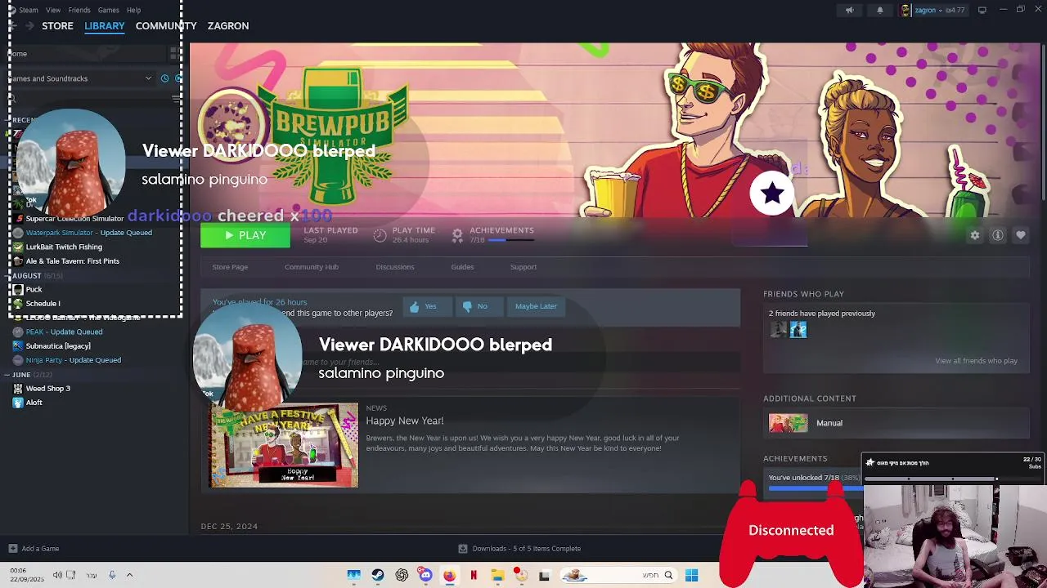Screen dimensions: 1047x588
Task: Click Steam page vertical scrollbar
Action: click(1043, 121)
